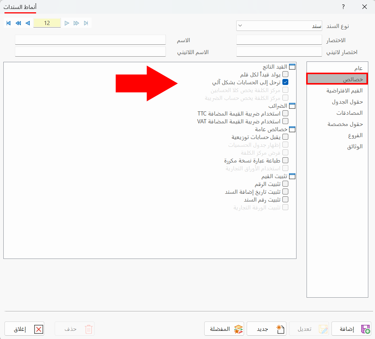The width and height of the screenshot is (375, 339).
Task: Go to the next record
Action: point(67,23)
